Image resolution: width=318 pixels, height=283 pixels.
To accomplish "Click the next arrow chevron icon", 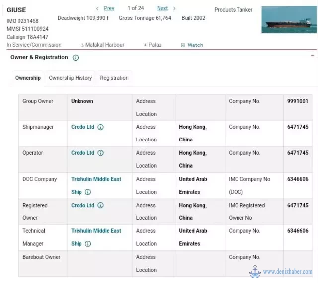I will 174,8.
